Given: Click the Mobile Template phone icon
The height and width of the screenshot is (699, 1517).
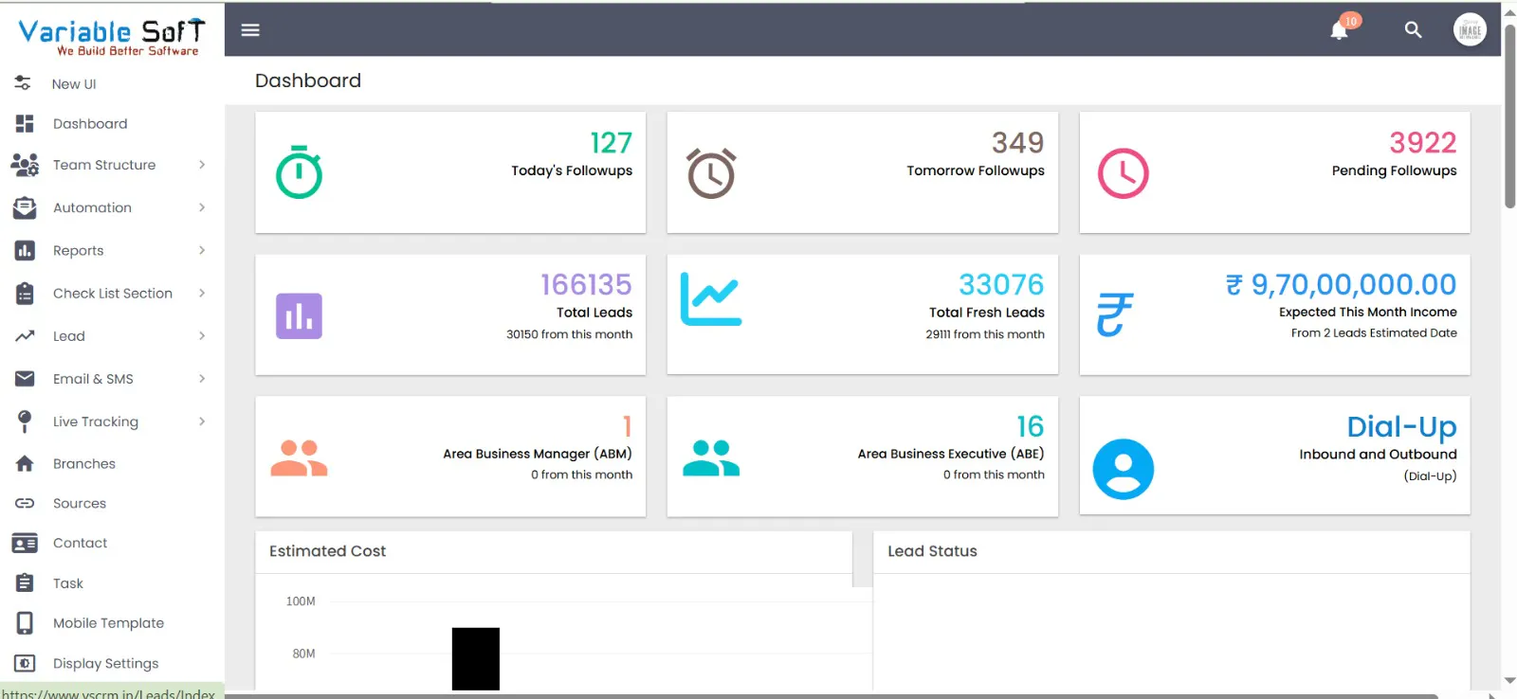Looking at the screenshot, I should pos(25,622).
